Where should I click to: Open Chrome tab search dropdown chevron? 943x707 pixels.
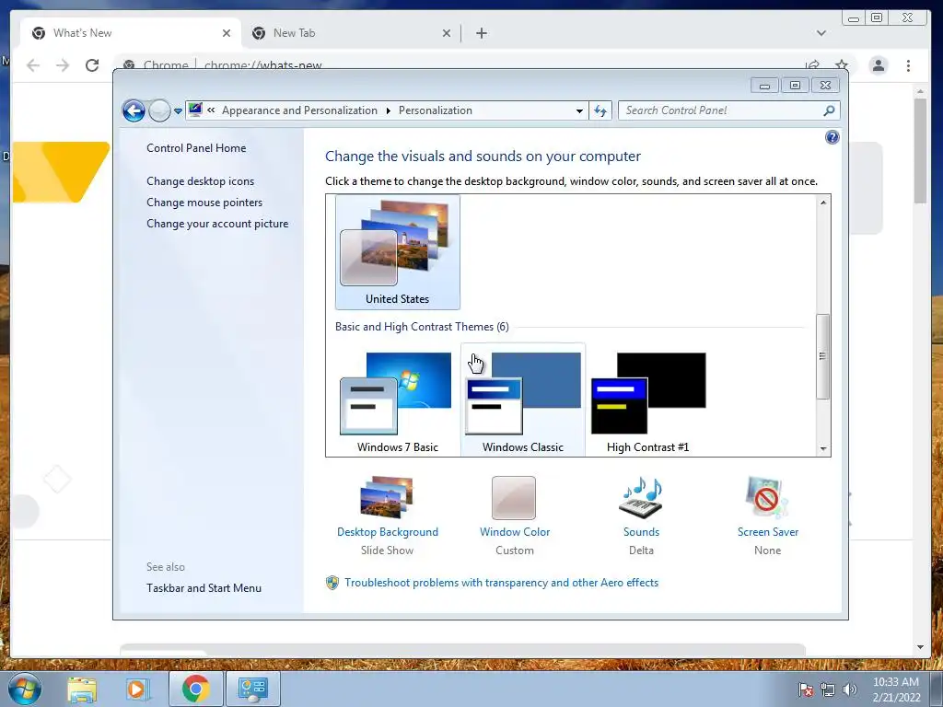821,33
